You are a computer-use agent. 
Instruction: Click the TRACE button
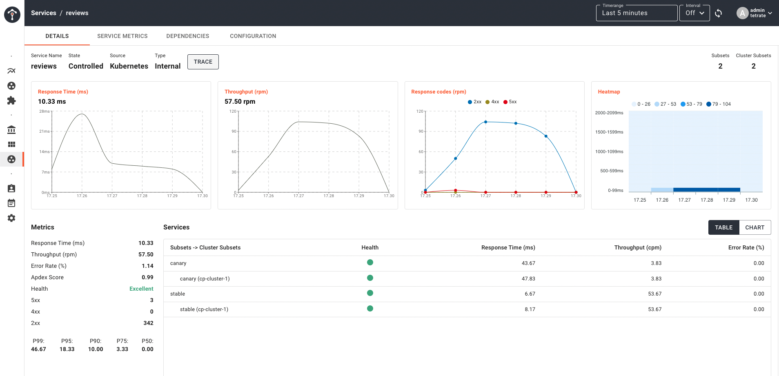tap(203, 62)
